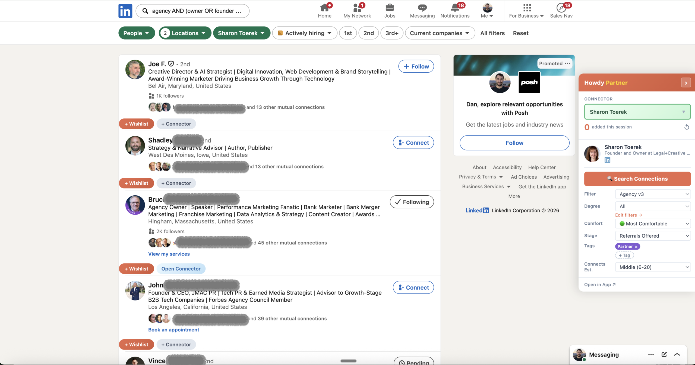Open the Sales Nav compass icon
Image resolution: width=695 pixels, height=365 pixels.
561,8
